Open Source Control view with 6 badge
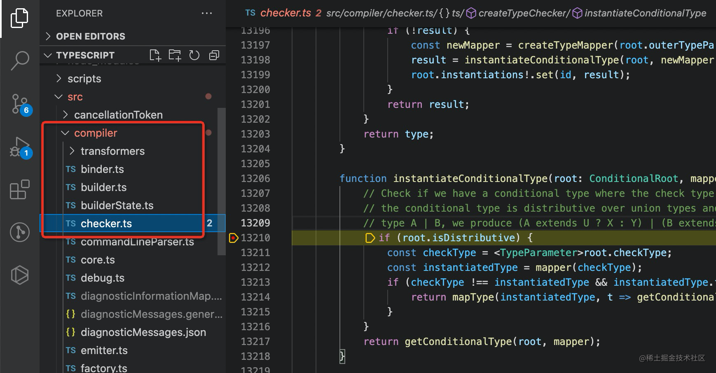Image resolution: width=716 pixels, height=373 pixels. tap(19, 104)
